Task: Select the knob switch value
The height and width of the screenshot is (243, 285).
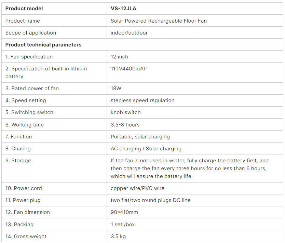Action: [126, 112]
